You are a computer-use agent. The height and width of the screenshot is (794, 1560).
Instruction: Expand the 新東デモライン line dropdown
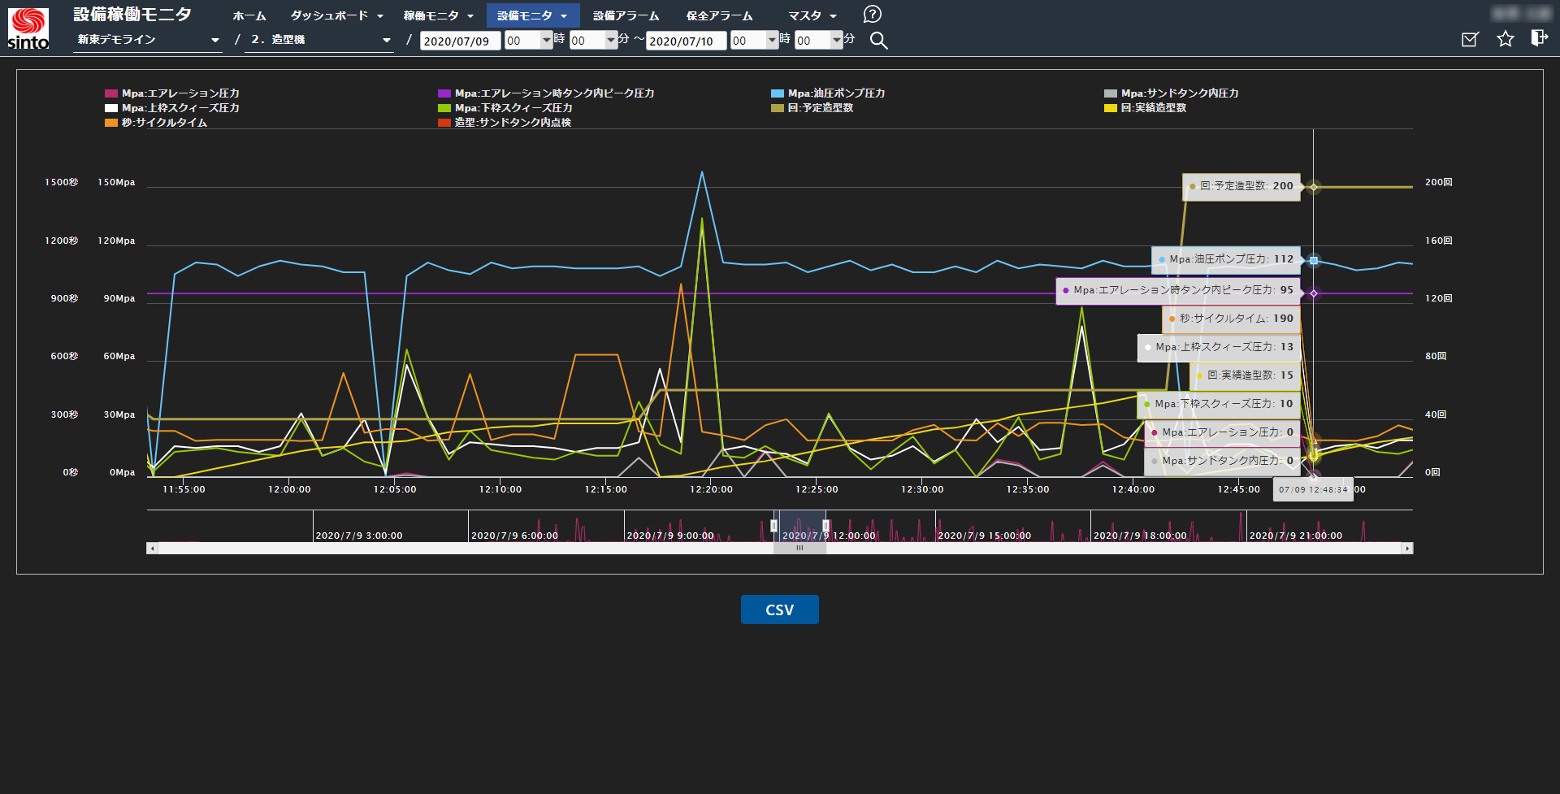[148, 40]
